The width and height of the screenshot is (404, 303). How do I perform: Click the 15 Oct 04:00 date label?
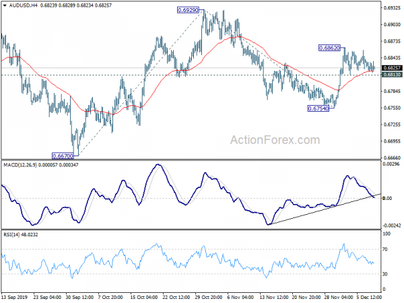[x=144, y=298]
